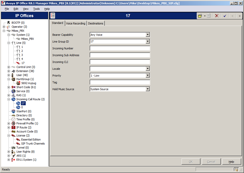Image resolution: width=244 pixels, height=173 pixels.
Task: Click the Incoming Number field
Action: [120, 48]
